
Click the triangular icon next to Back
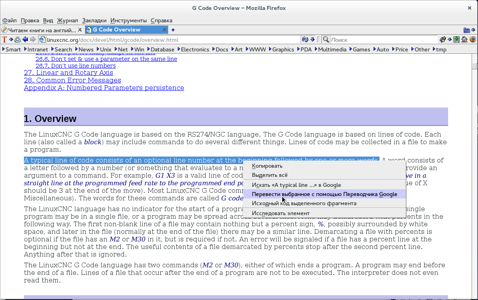coord(18,39)
